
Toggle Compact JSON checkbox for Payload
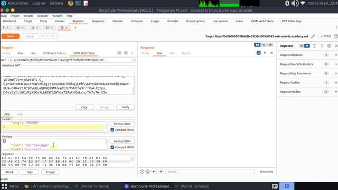112,147
